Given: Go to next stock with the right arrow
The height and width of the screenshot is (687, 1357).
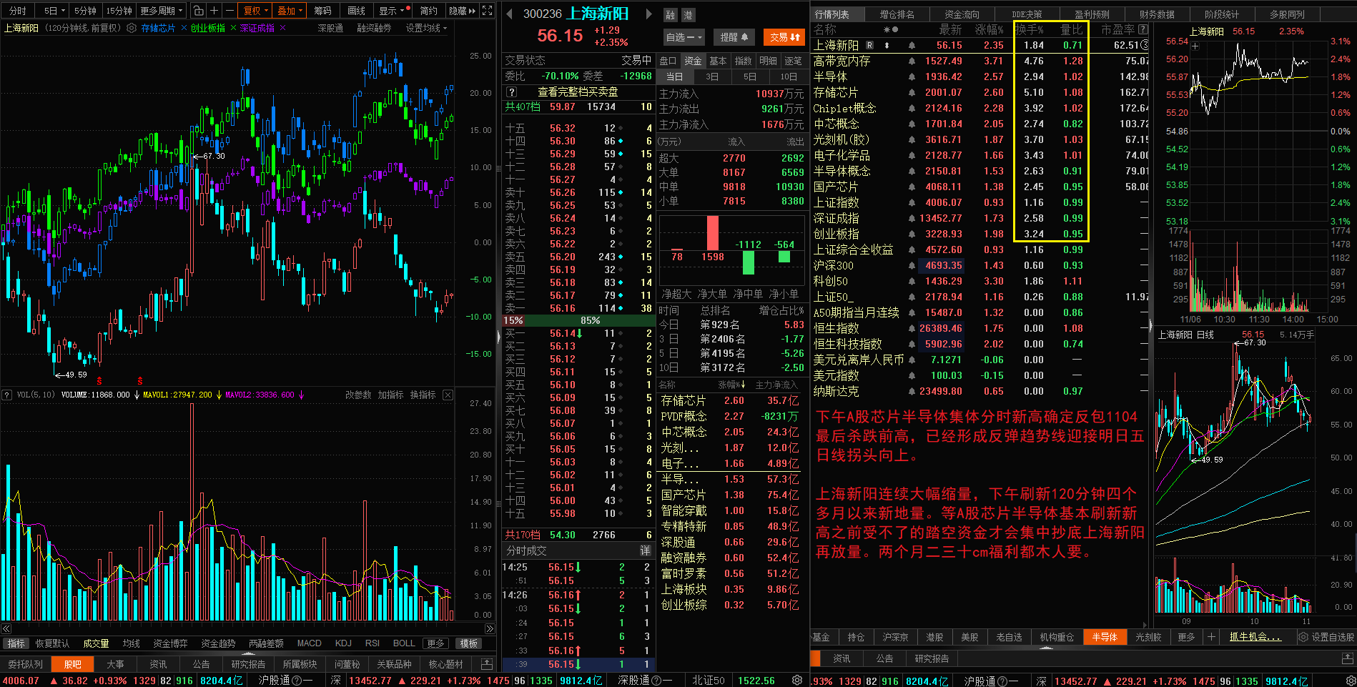Looking at the screenshot, I should pos(649,14).
